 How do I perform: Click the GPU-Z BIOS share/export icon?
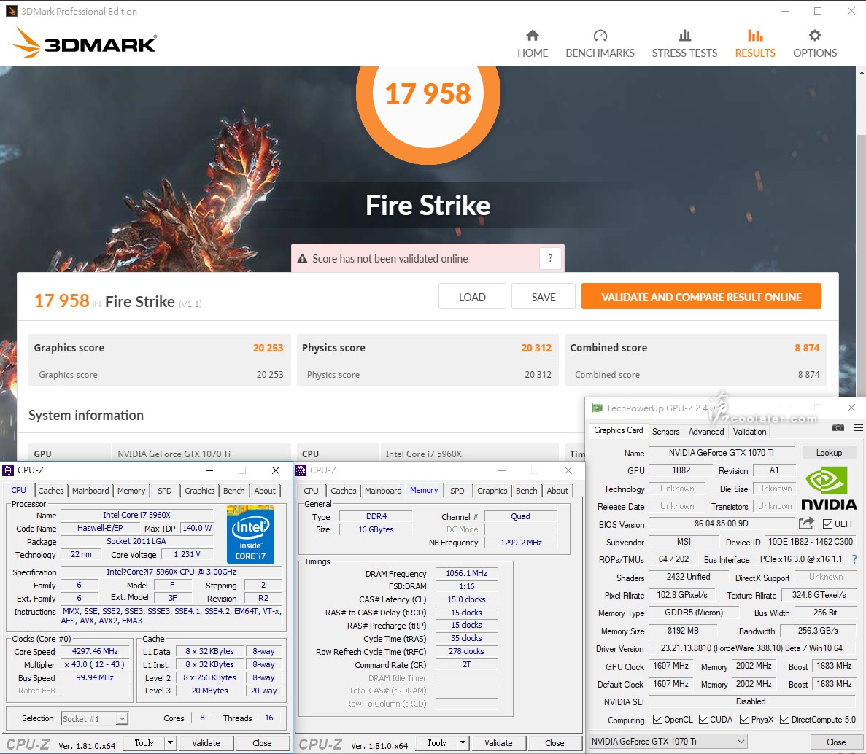(806, 524)
